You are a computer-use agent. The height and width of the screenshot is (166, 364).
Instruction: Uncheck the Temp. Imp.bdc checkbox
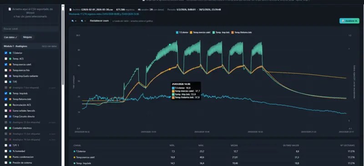click(6, 93)
